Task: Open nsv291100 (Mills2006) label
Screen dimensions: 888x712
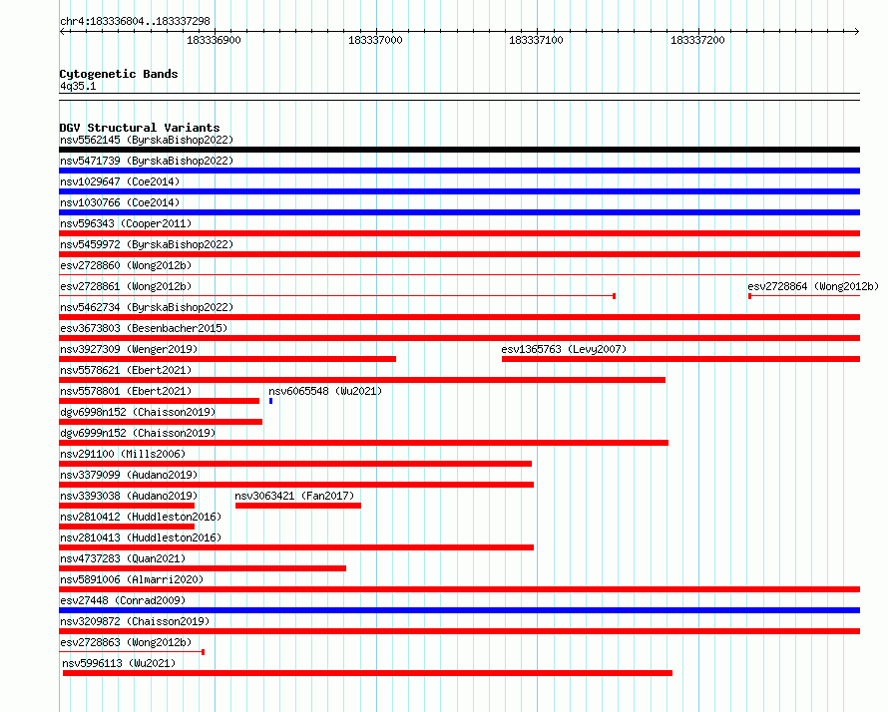Action: pyautogui.click(x=123, y=454)
